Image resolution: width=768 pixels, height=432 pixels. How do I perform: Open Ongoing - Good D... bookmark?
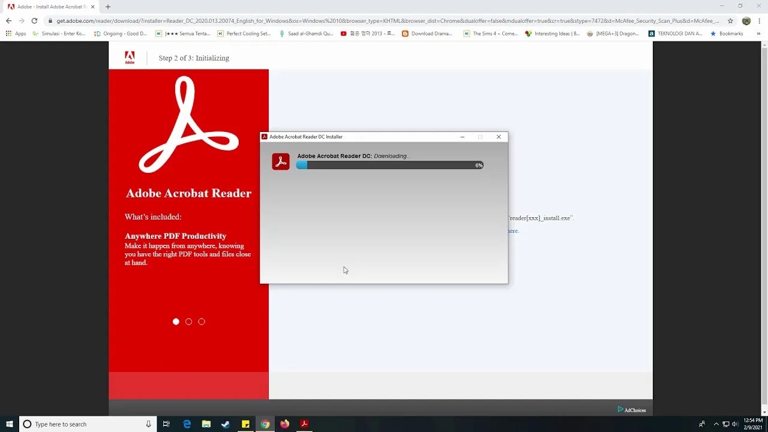121,34
